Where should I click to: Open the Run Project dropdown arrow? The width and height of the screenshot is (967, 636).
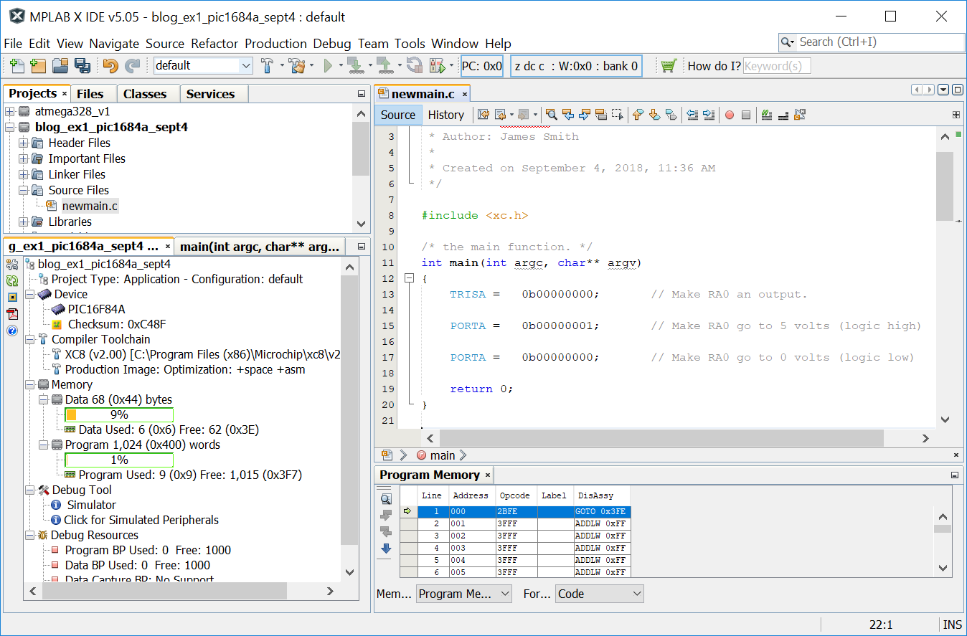[x=341, y=66]
